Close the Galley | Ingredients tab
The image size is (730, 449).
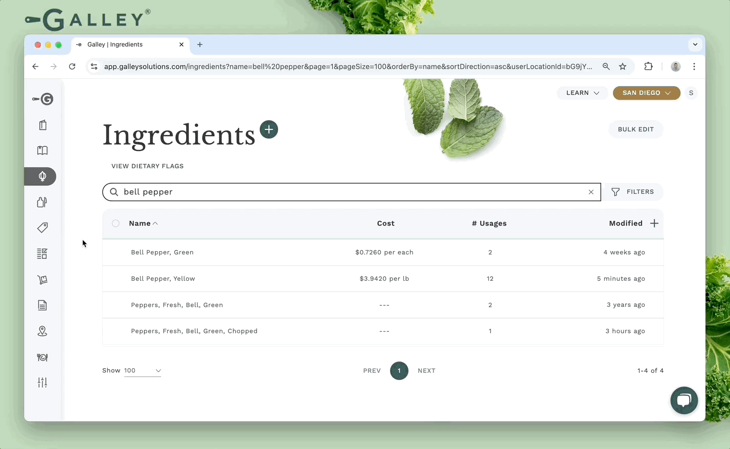pyautogui.click(x=181, y=44)
